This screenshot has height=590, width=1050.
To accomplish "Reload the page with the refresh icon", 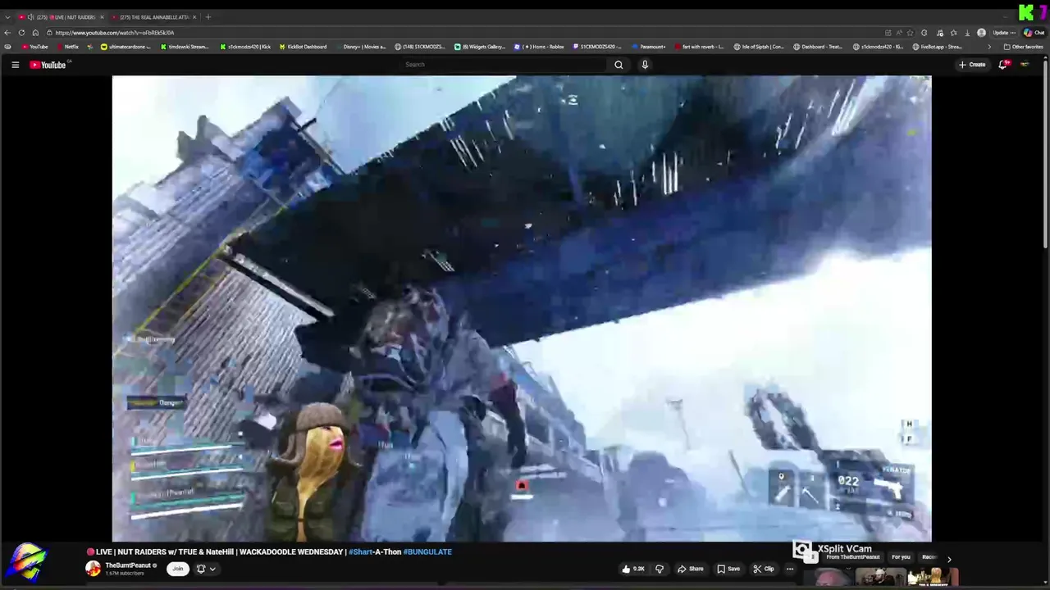I will click(21, 33).
